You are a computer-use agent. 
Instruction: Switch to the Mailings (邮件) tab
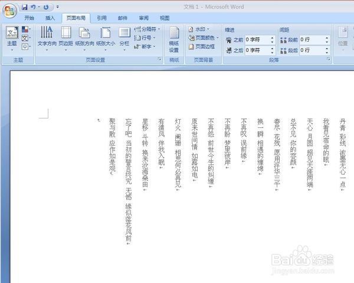123,18
